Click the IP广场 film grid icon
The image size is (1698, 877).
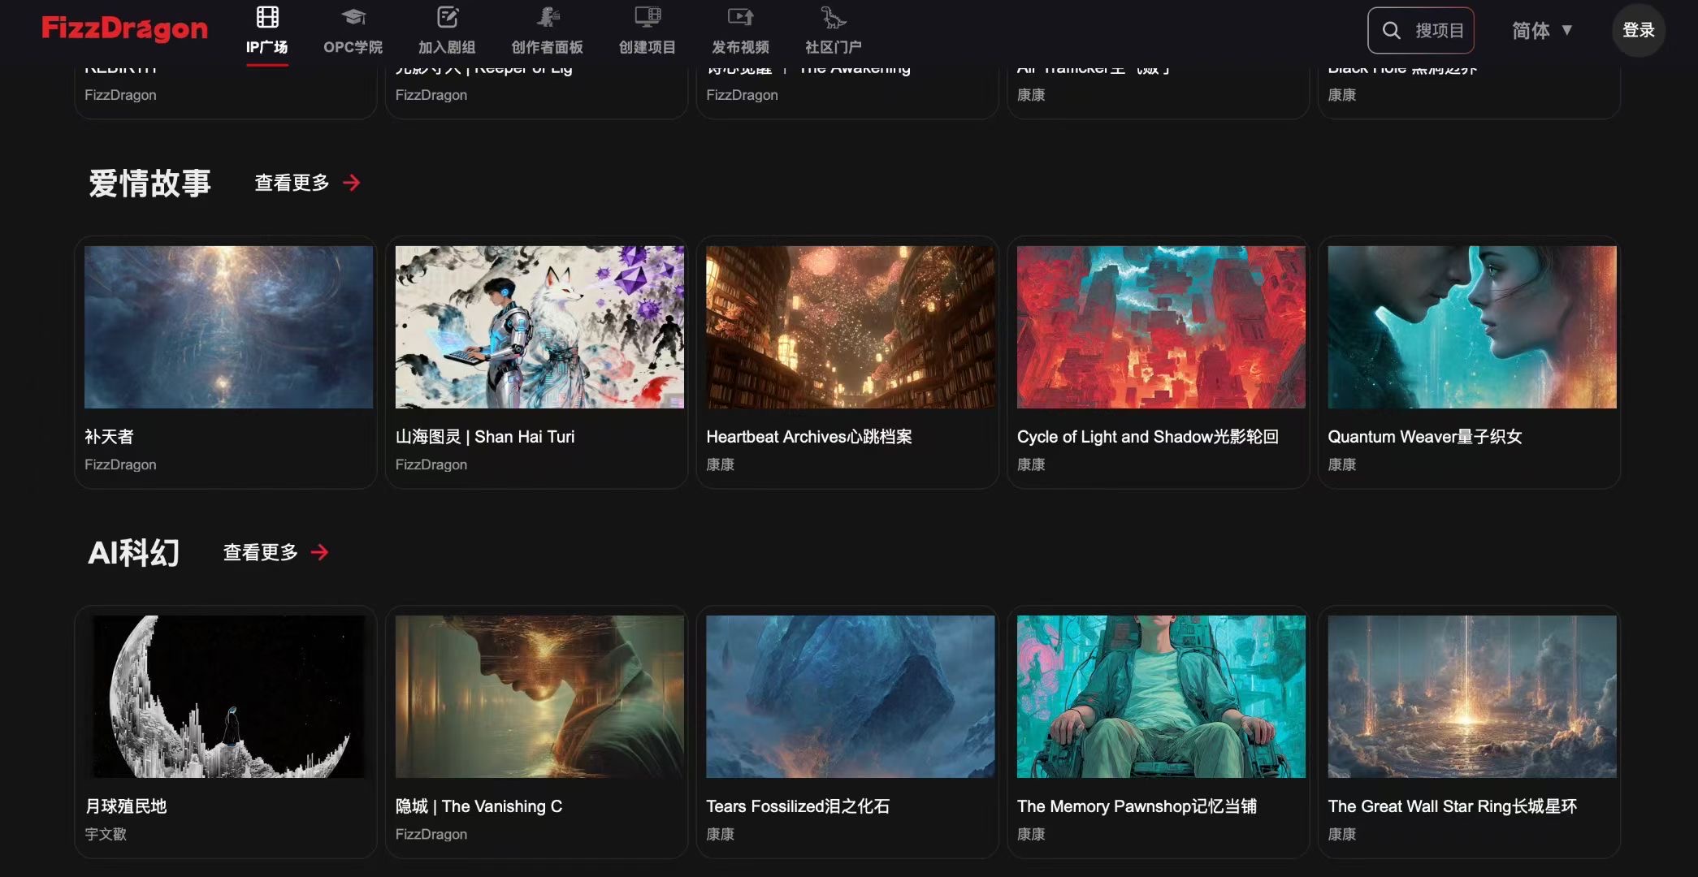click(x=267, y=17)
